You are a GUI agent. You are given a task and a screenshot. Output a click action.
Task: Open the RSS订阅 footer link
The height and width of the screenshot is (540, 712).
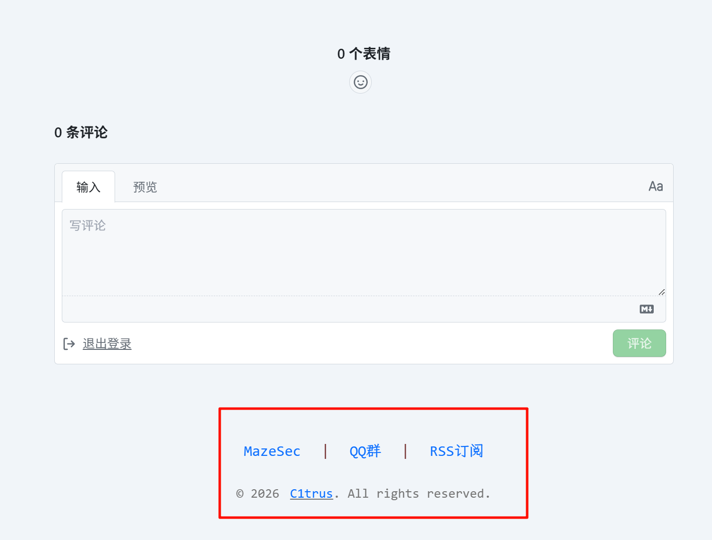coord(456,451)
